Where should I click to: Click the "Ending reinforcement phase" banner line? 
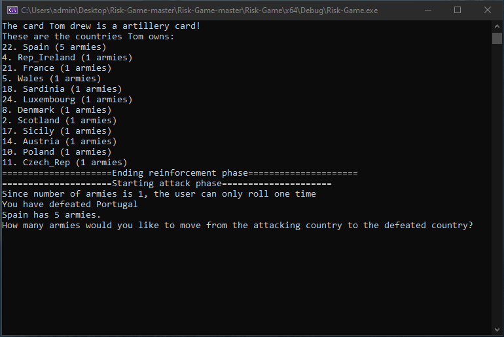tap(180, 173)
